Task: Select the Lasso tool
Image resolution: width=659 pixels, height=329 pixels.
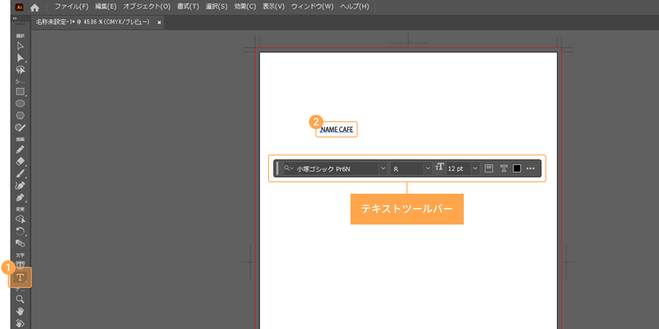Action: coord(20,69)
